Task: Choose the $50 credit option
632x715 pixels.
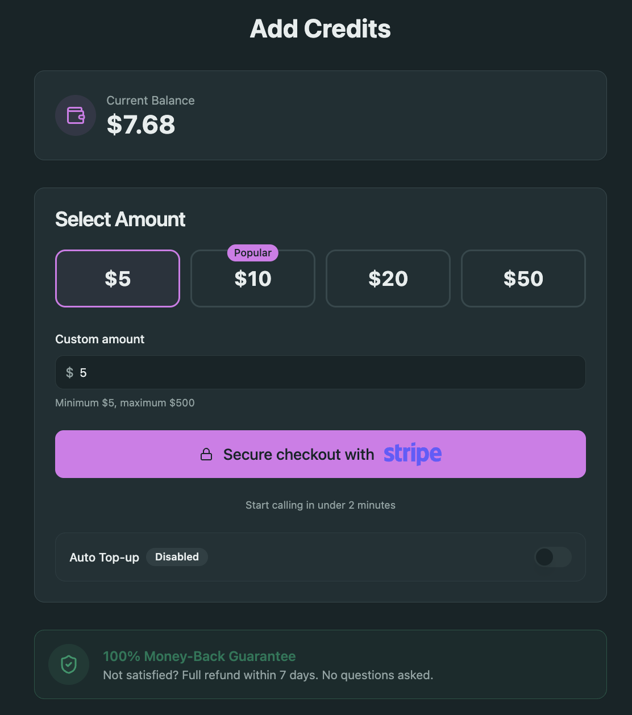Action: click(523, 278)
